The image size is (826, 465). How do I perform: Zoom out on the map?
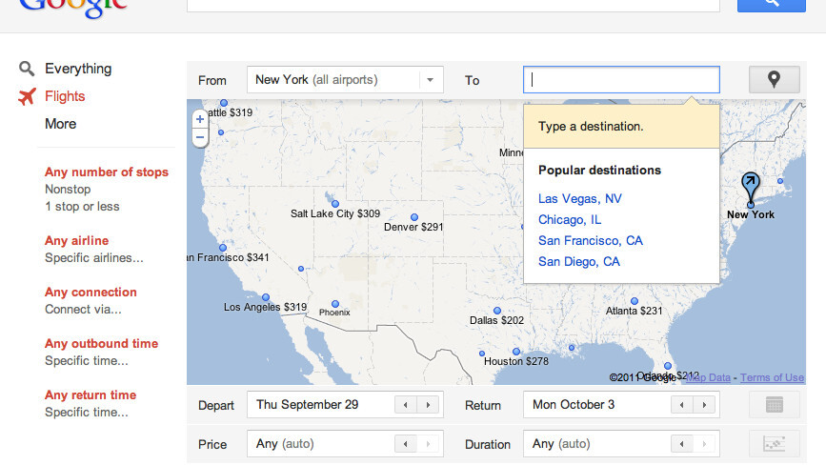pyautogui.click(x=200, y=137)
